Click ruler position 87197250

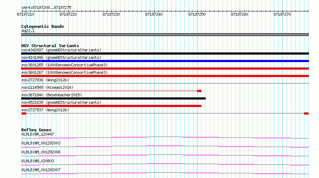point(197,14)
